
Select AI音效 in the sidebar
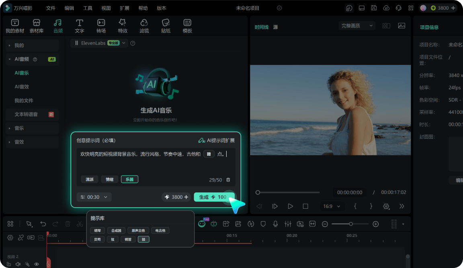pos(22,87)
